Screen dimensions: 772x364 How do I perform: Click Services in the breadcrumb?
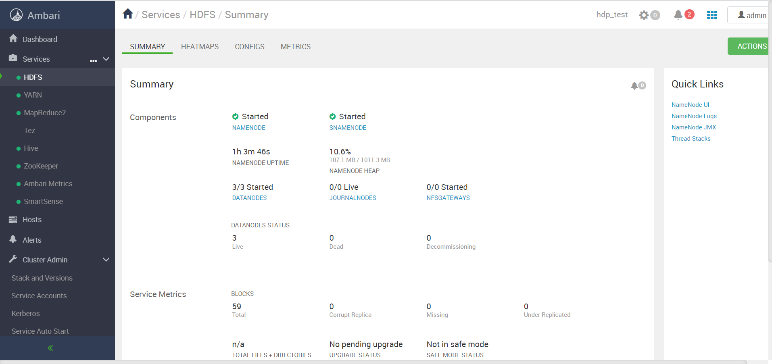coord(161,15)
